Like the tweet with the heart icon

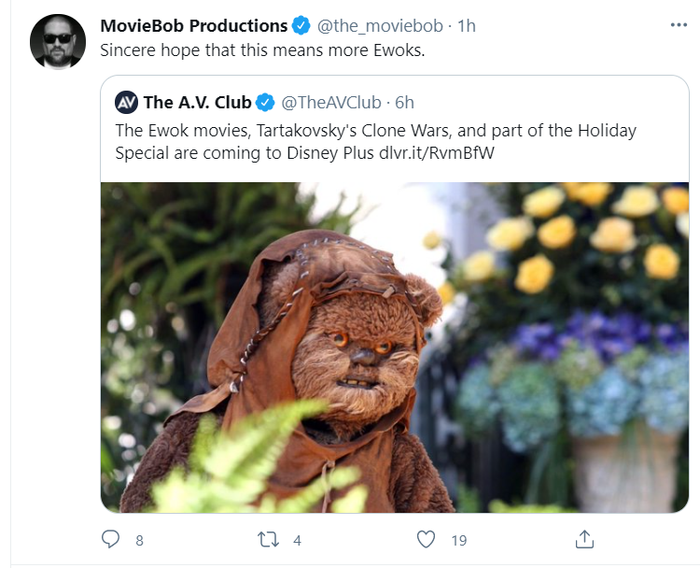pos(426,539)
